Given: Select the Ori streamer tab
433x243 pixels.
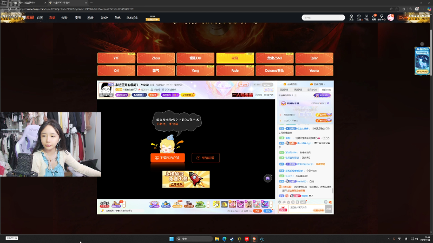Looking at the screenshot, I should (116, 71).
